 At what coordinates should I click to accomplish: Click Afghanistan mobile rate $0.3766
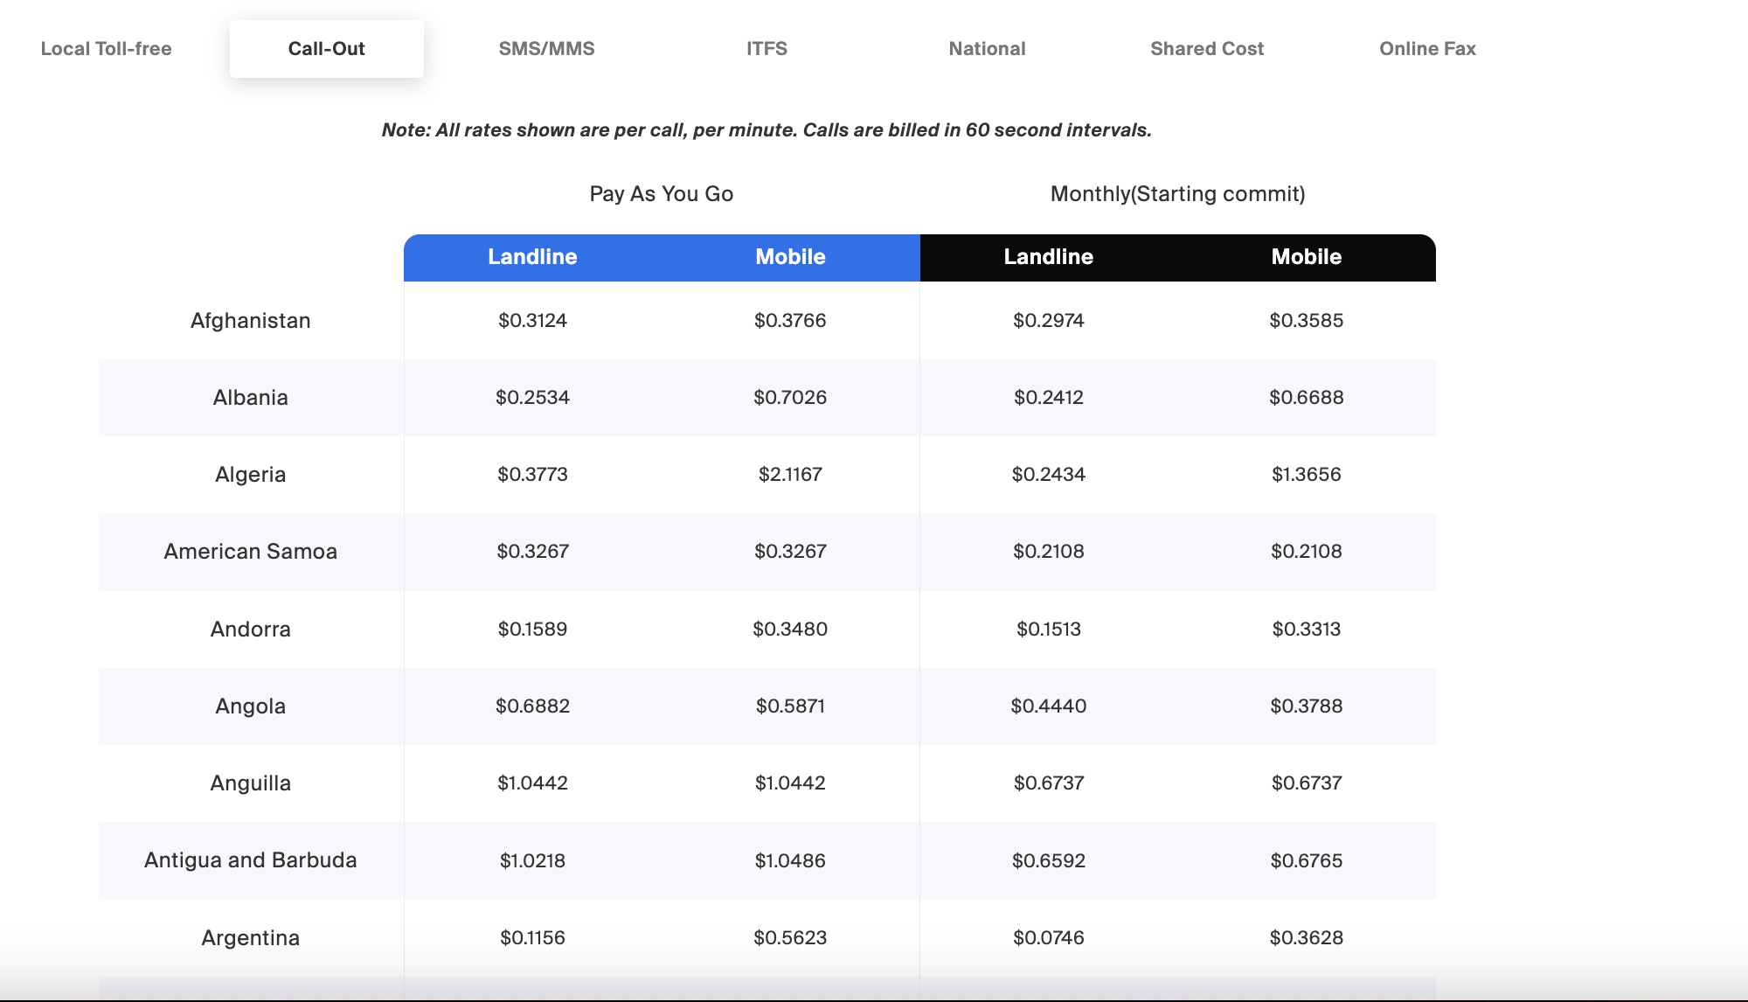coord(790,321)
